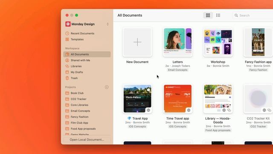
Task: Open the Letters document thumbnail
Action: (177, 42)
